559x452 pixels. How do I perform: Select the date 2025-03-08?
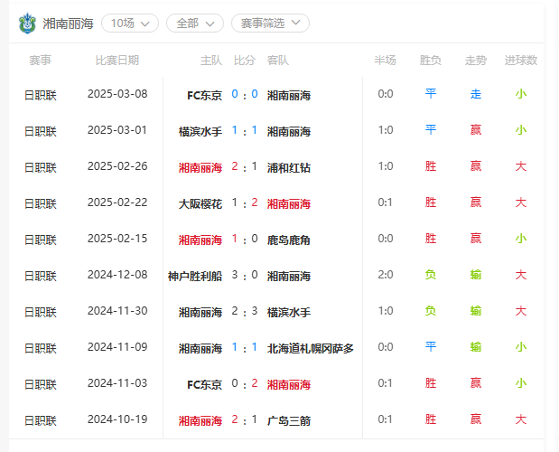(x=117, y=94)
